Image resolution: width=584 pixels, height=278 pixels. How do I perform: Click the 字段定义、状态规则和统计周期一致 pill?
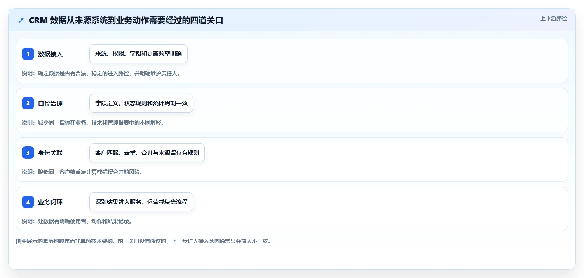141,103
